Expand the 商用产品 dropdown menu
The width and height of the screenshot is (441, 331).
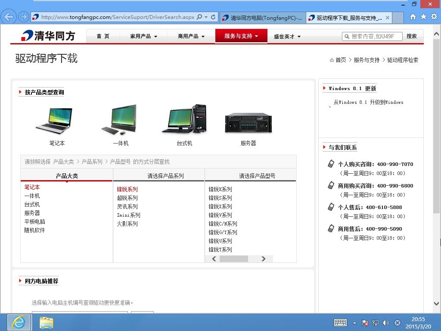191,36
